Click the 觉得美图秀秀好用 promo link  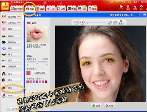123,15
